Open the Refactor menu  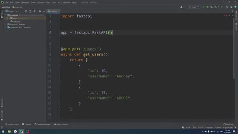tap(41, 3)
